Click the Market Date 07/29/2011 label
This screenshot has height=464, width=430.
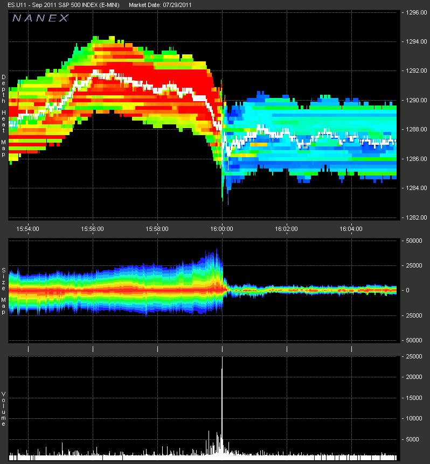point(160,5)
